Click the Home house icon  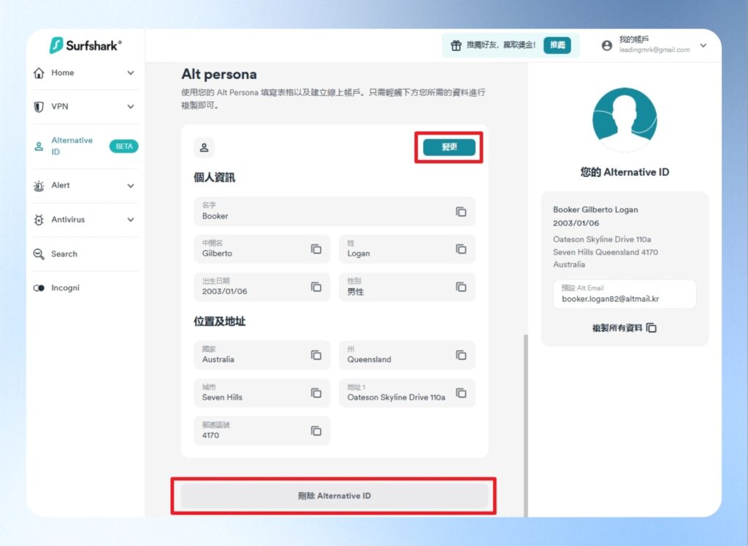click(x=39, y=73)
